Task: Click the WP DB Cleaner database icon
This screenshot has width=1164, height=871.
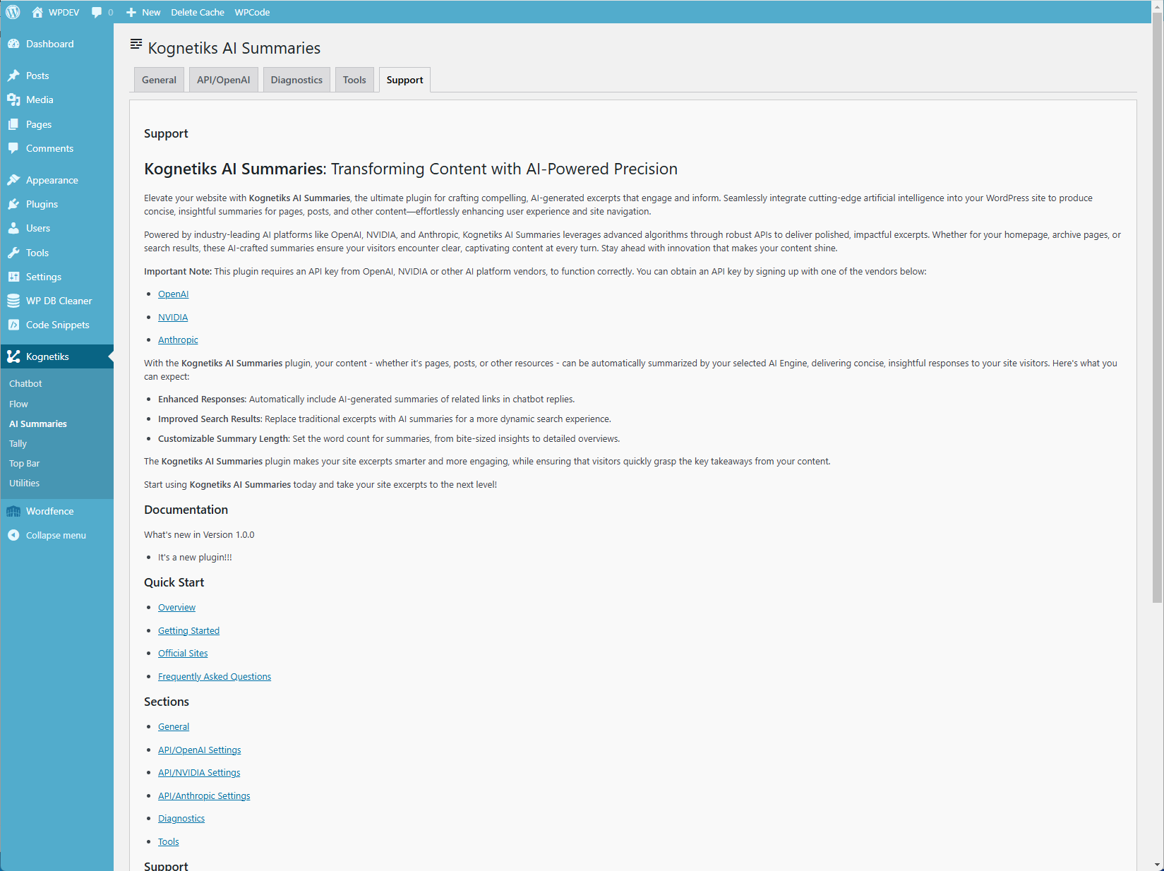Action: coord(13,301)
